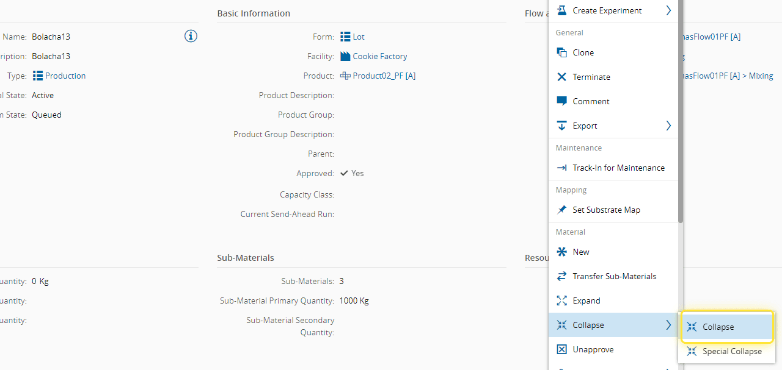Viewport: 782px width, 370px height.
Task: Click the Transfer Sub-Materials arrows icon
Action: click(x=562, y=276)
